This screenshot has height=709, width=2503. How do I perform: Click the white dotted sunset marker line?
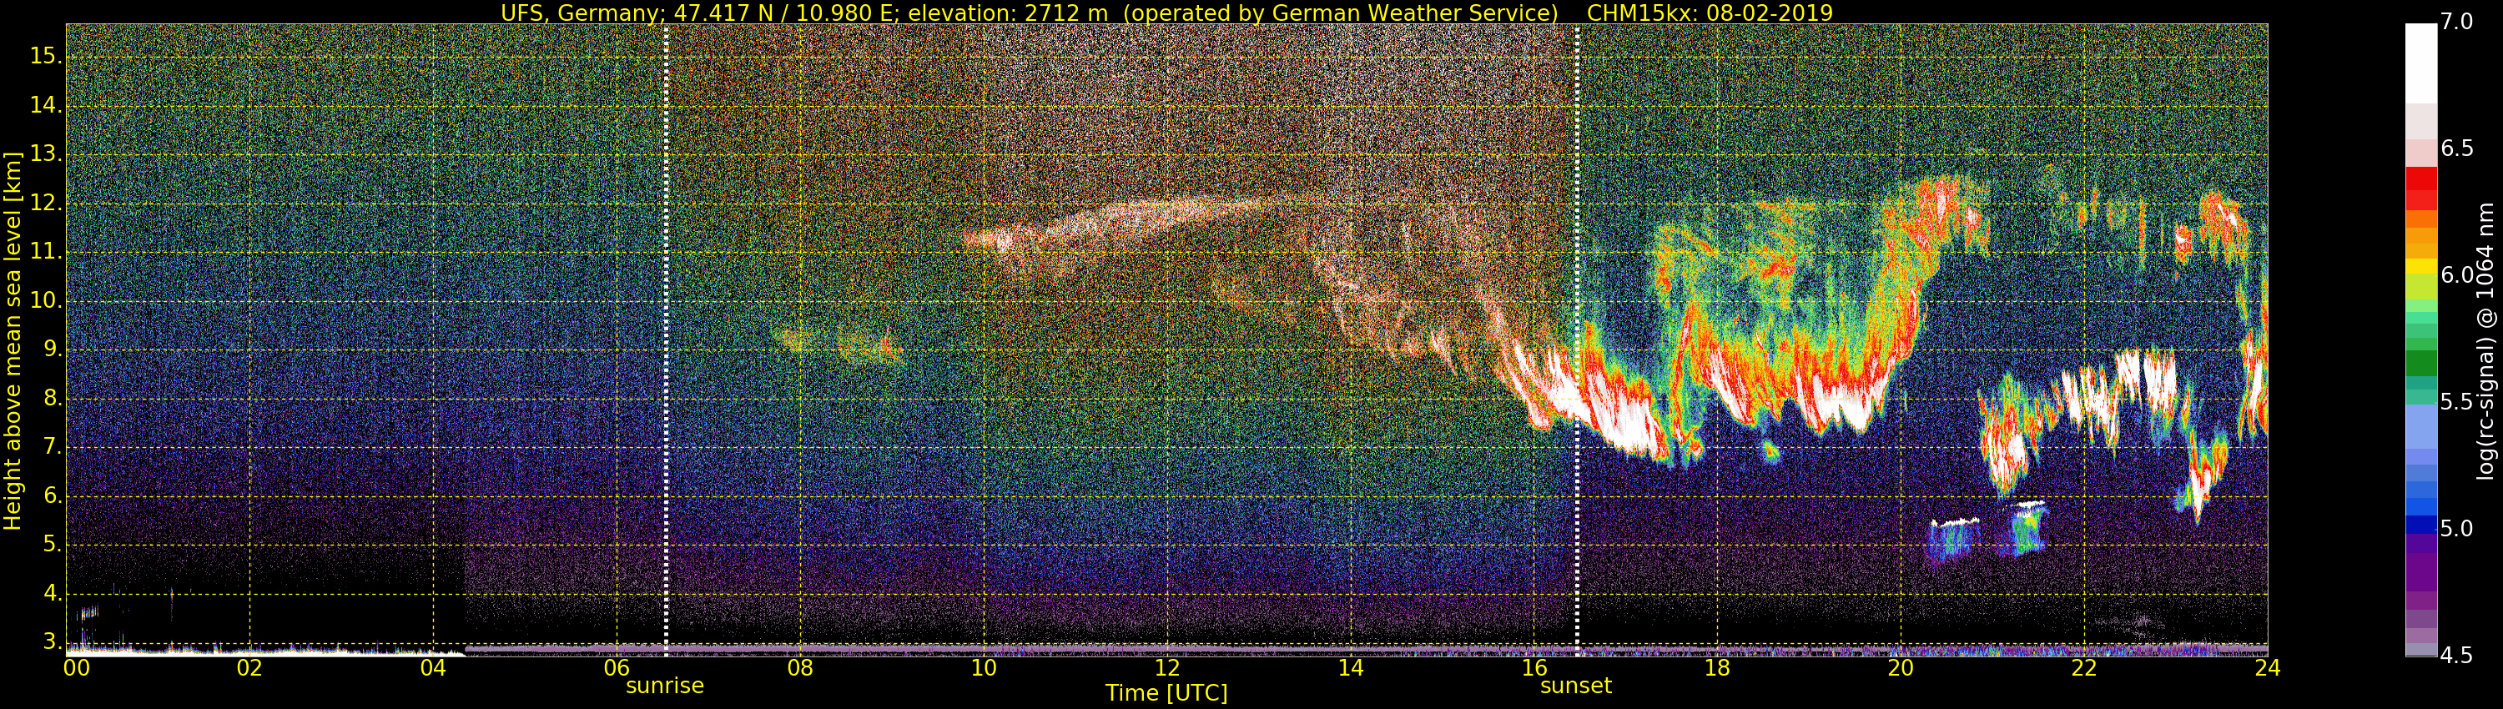1577,340
